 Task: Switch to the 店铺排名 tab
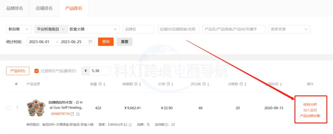[44, 8]
